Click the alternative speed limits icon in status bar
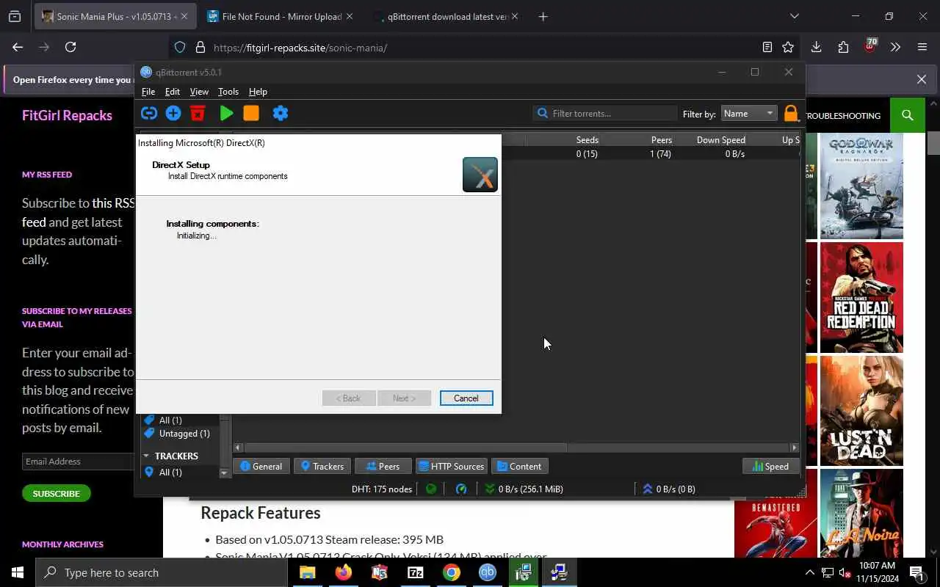Screen dimensions: 940x587 461,489
